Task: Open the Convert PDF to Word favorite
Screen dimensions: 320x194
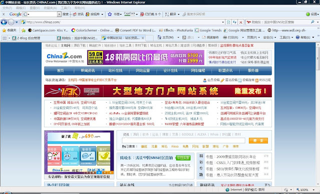Action: point(135,30)
